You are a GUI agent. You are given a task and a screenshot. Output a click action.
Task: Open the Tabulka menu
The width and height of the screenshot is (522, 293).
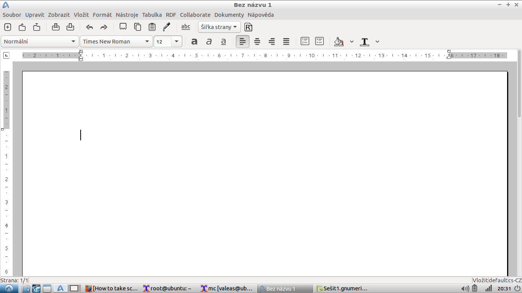click(152, 15)
